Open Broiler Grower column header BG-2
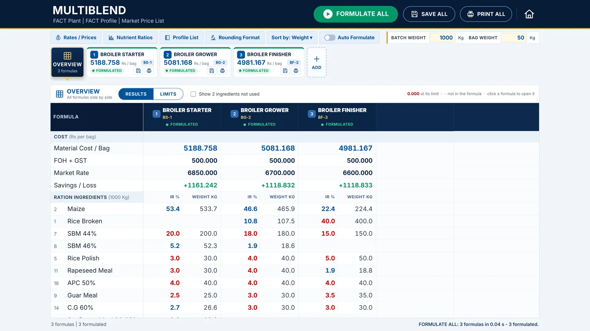Viewport: 590px width, 331px height. [x=260, y=117]
